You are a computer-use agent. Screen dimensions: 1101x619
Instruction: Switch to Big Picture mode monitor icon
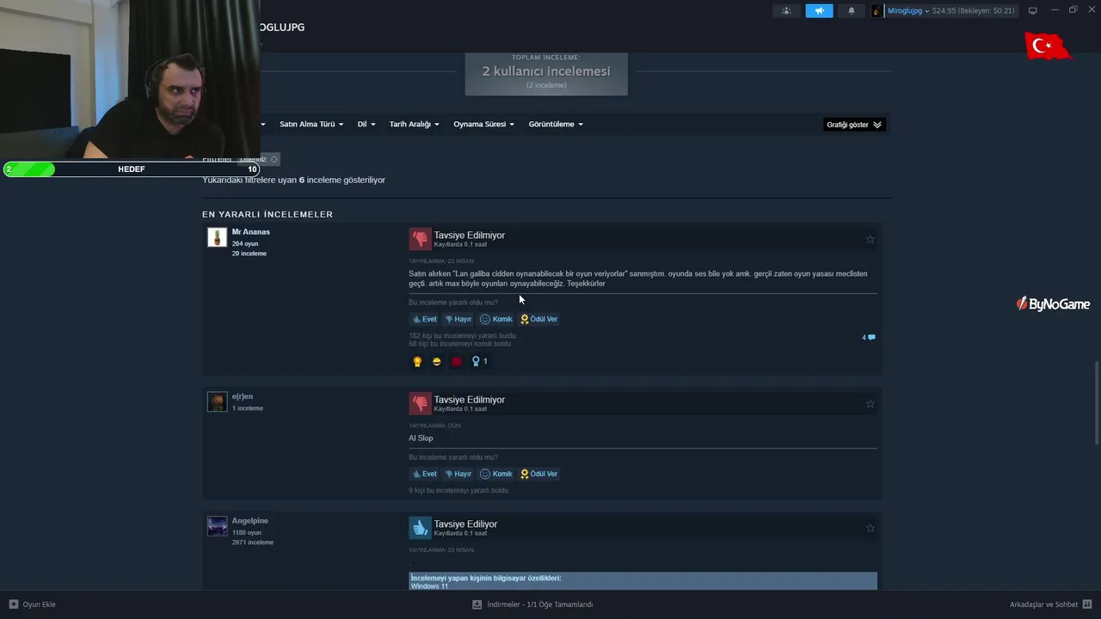coord(1033,10)
